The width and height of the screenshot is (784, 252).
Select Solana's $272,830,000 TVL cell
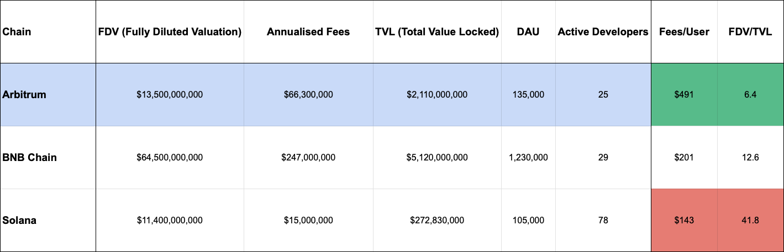(x=437, y=220)
